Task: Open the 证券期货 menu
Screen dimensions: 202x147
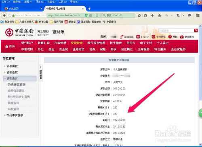Action: (78, 49)
